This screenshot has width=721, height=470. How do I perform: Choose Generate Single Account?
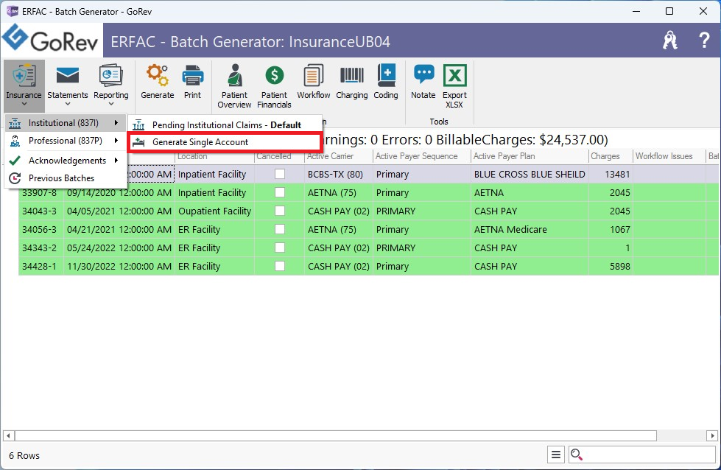tap(225, 142)
